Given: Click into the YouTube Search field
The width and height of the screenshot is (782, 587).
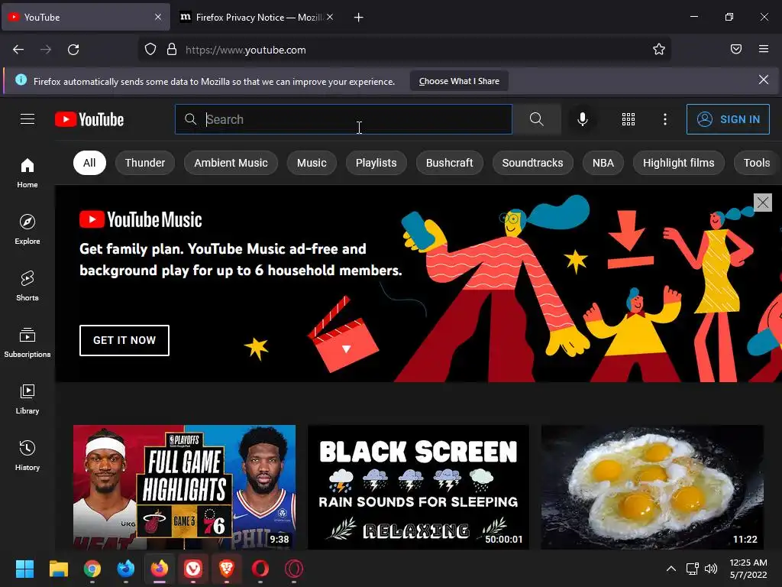Looking at the screenshot, I should [343, 119].
